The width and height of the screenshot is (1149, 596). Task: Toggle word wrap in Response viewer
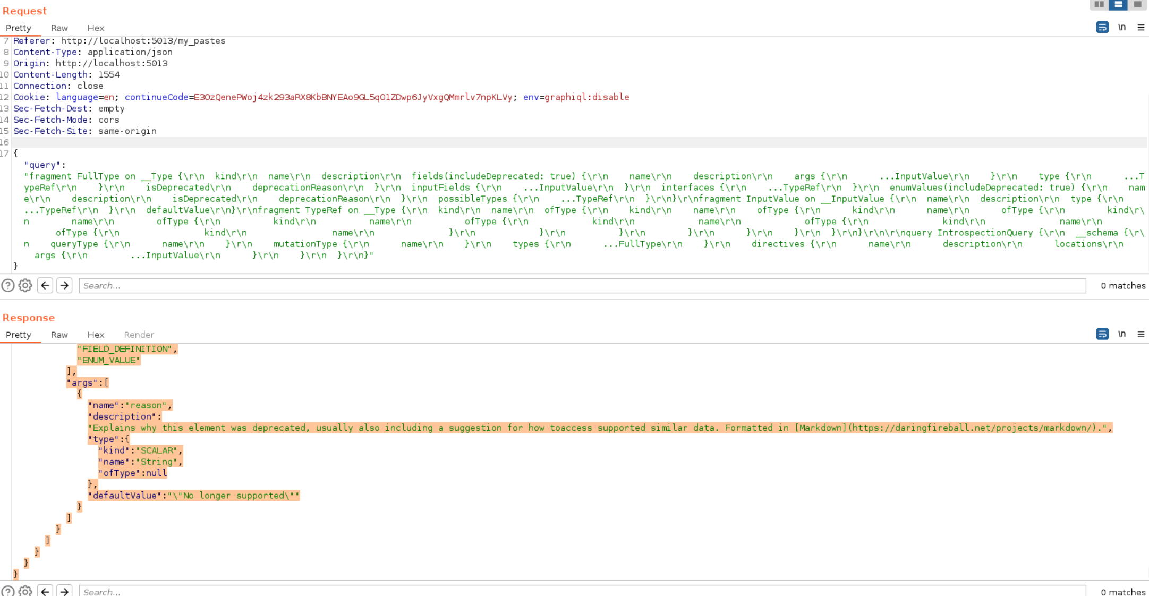point(1102,334)
